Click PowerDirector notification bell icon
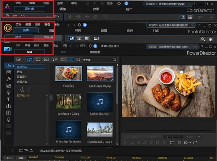217x161 pixels. point(95,46)
